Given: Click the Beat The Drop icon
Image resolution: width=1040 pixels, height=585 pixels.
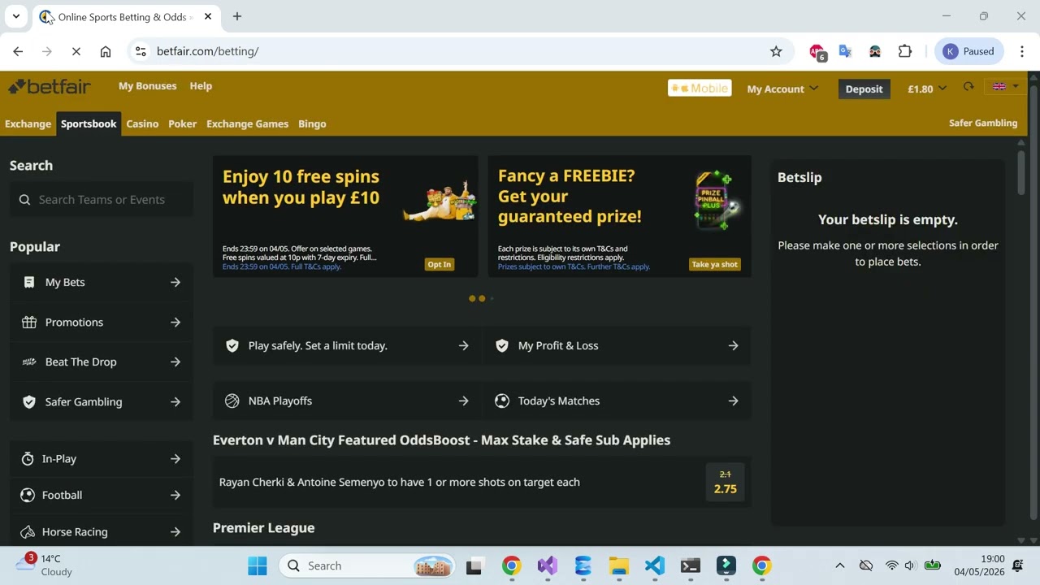Looking at the screenshot, I should coord(29,362).
